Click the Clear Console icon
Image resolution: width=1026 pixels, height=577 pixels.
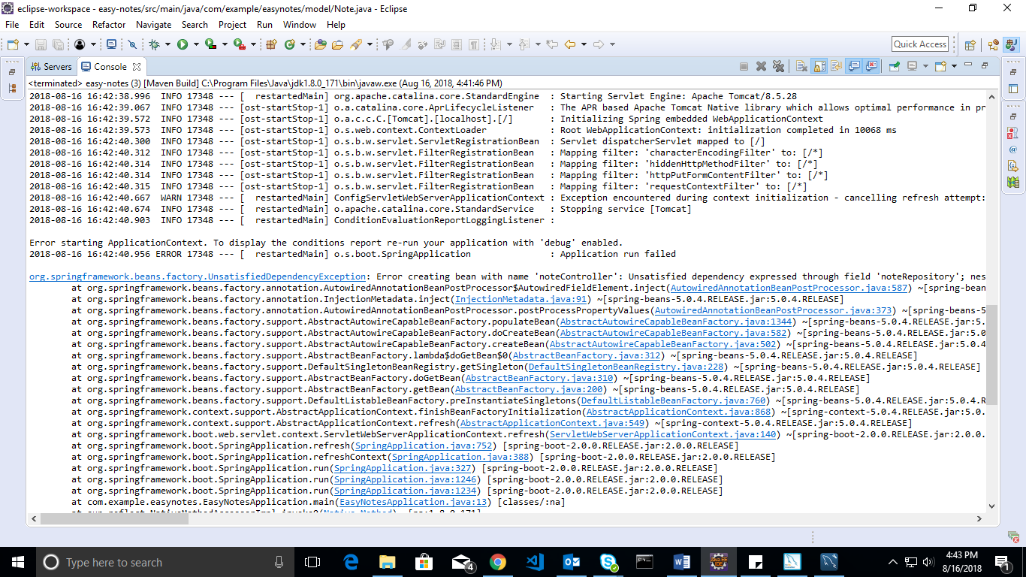[x=801, y=66]
